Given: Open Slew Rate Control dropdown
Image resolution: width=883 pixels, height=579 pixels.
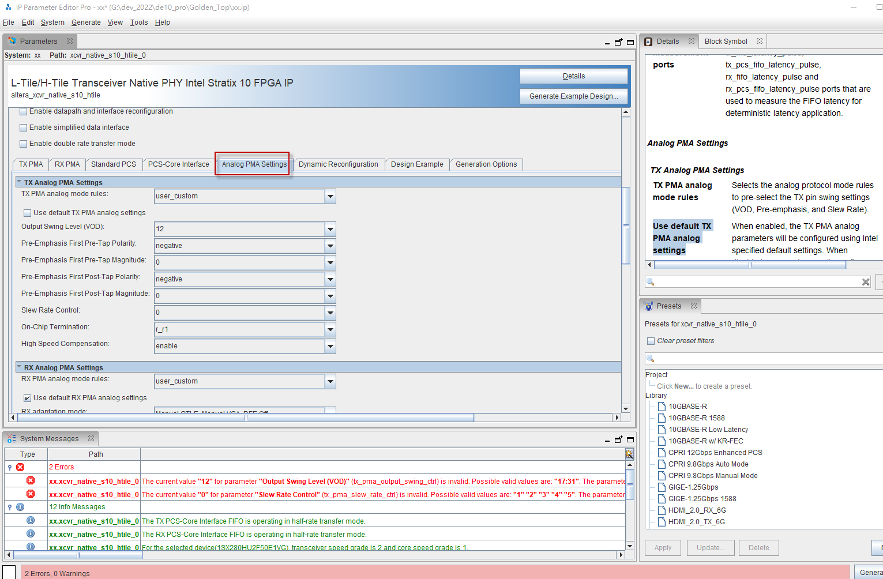Looking at the screenshot, I should pos(330,313).
